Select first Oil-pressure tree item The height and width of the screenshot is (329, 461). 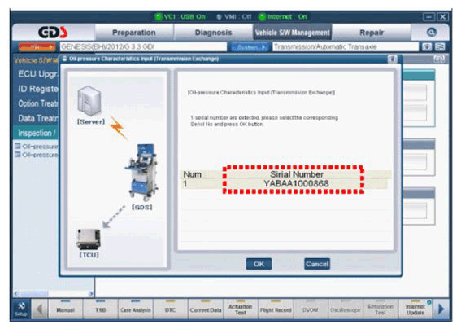pyautogui.click(x=37, y=147)
